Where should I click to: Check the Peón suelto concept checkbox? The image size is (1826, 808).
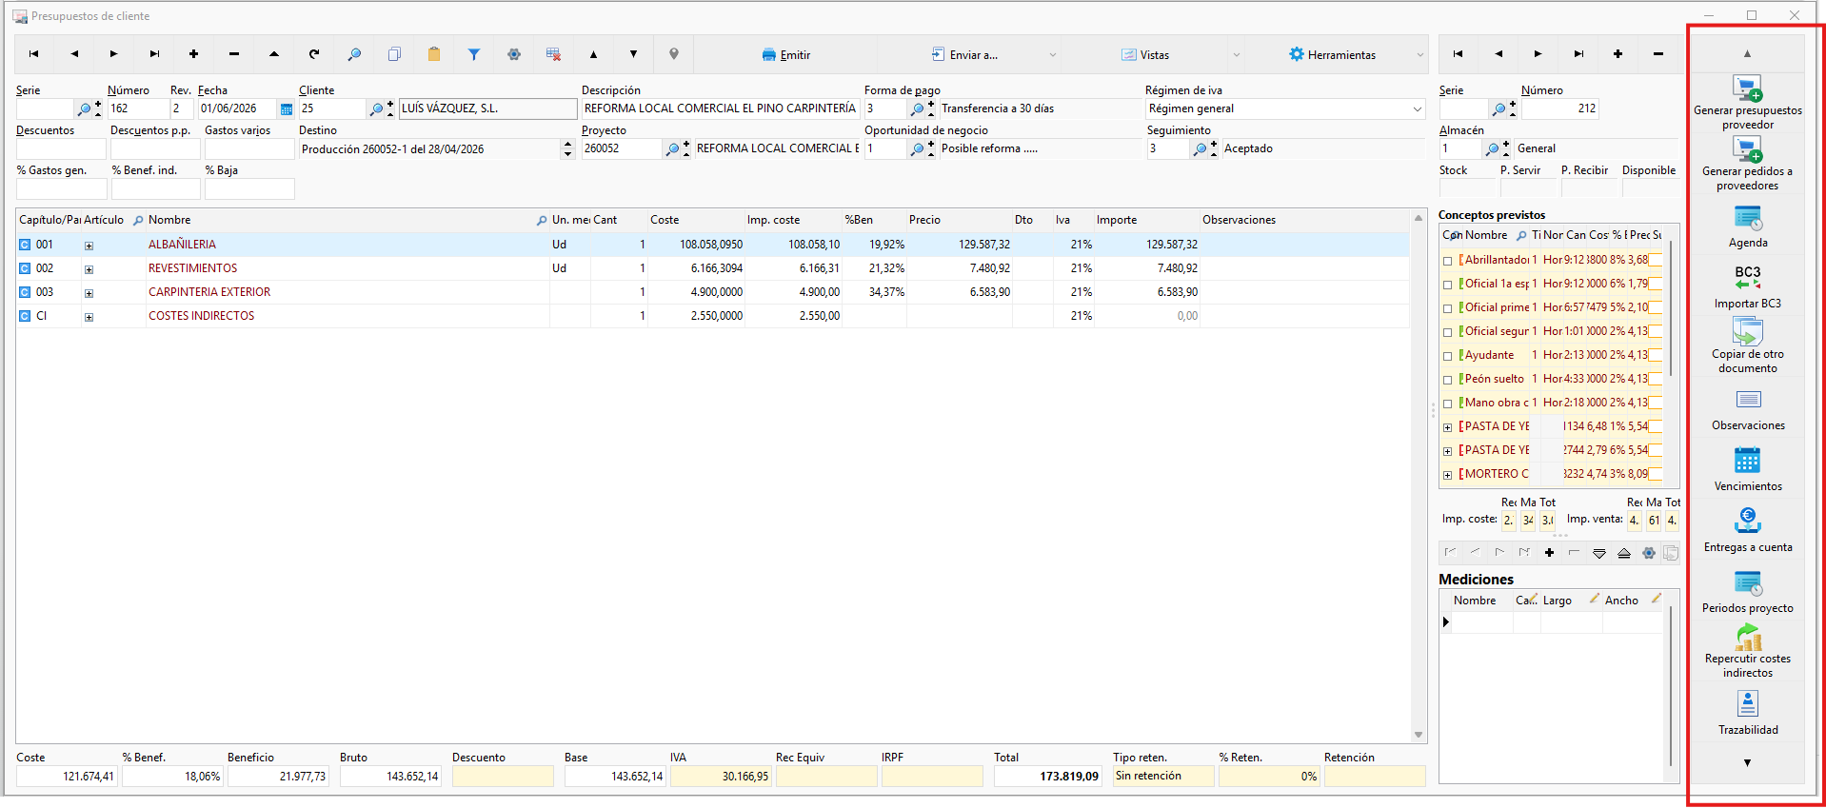(1447, 380)
